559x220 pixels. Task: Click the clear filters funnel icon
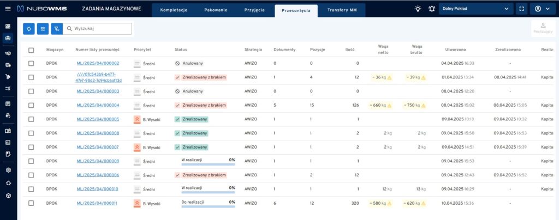57,29
